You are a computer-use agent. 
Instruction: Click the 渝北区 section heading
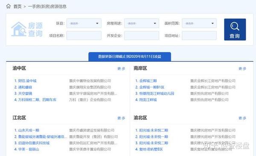tap(140, 118)
